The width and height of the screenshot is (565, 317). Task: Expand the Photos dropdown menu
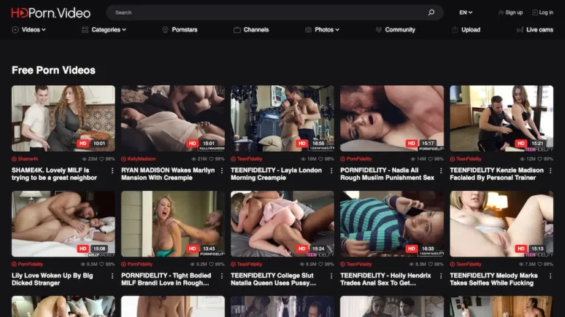pos(322,30)
